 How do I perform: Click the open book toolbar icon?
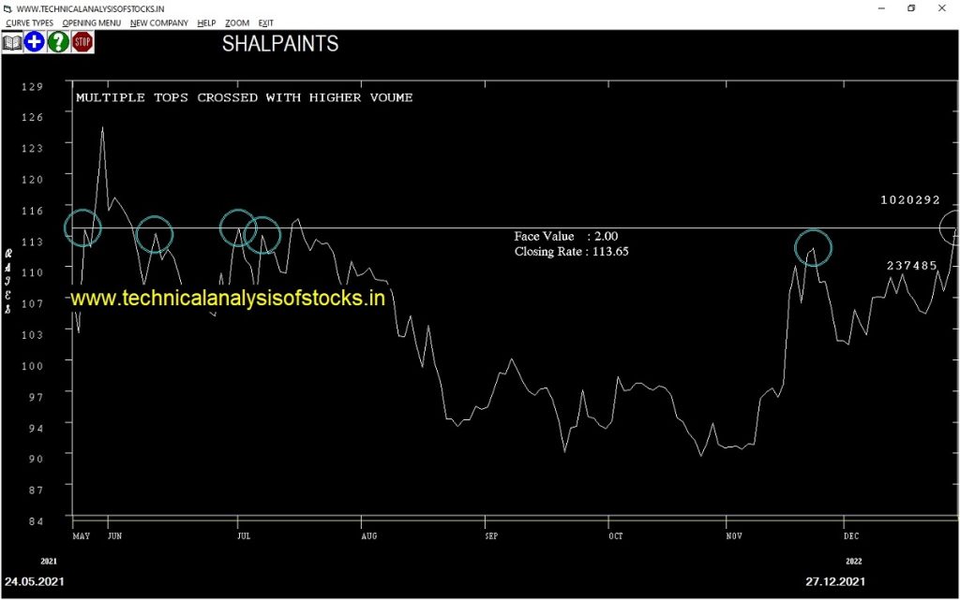click(x=11, y=42)
